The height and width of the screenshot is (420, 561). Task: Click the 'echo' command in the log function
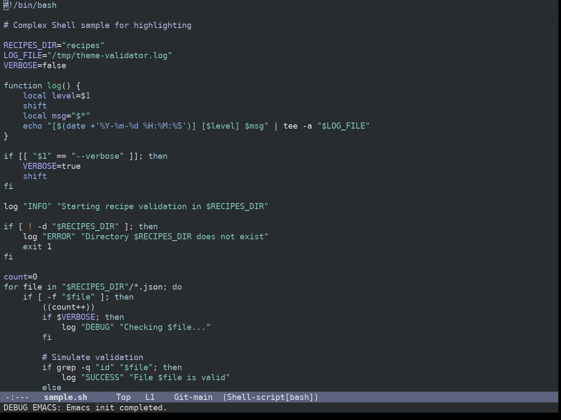(x=32, y=126)
